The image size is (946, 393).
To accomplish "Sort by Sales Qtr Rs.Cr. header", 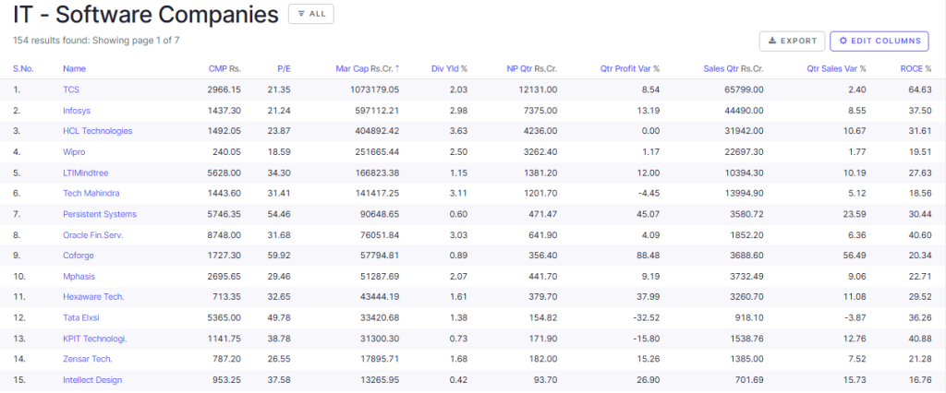I will click(x=733, y=68).
